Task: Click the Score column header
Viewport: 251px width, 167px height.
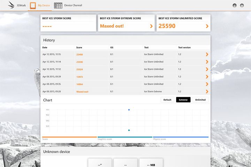Action: [x=79, y=47]
